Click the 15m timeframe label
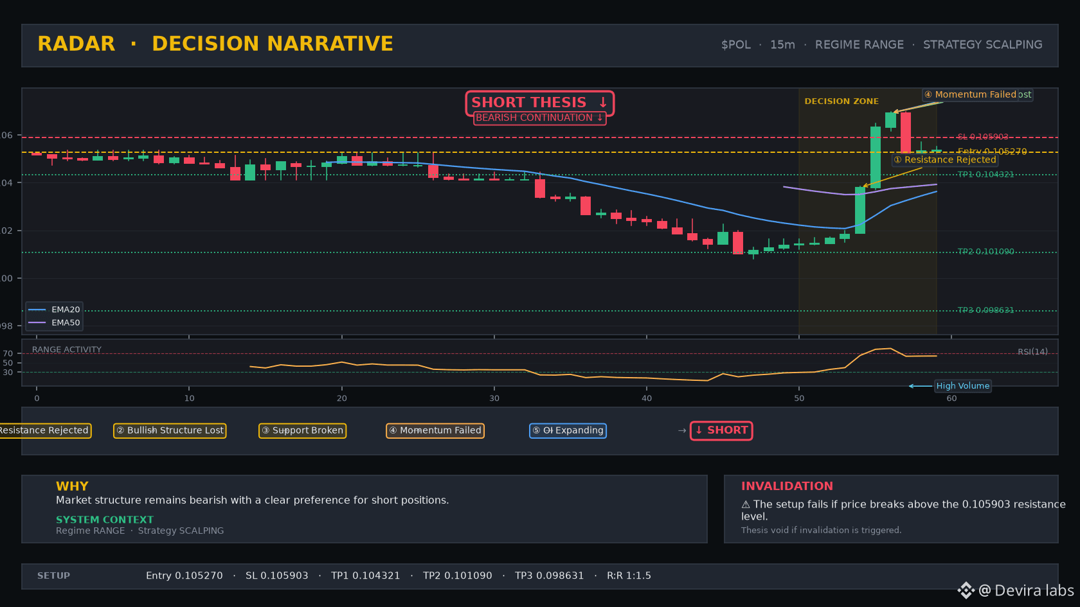1080x607 pixels. click(782, 45)
